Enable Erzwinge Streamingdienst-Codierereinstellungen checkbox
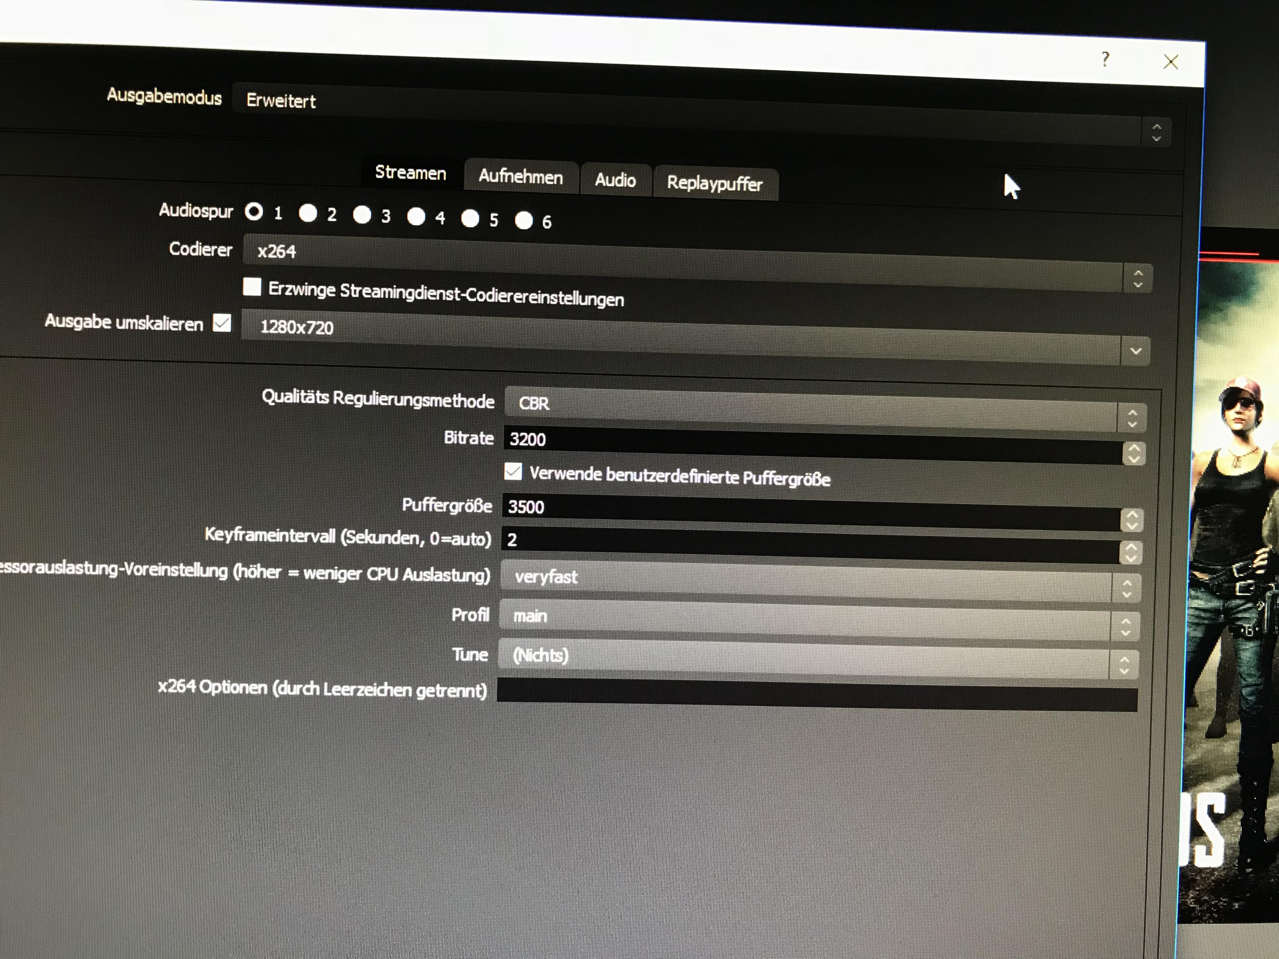The image size is (1279, 959). (x=252, y=287)
